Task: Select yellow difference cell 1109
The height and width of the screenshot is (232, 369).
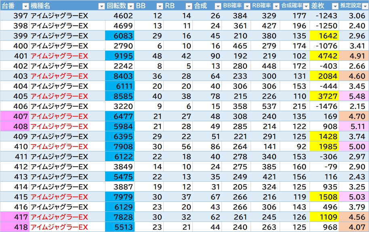Action: pos(324,217)
